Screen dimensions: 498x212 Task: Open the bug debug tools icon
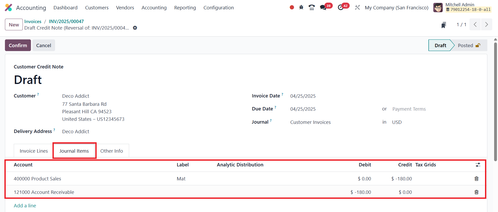[x=301, y=8]
